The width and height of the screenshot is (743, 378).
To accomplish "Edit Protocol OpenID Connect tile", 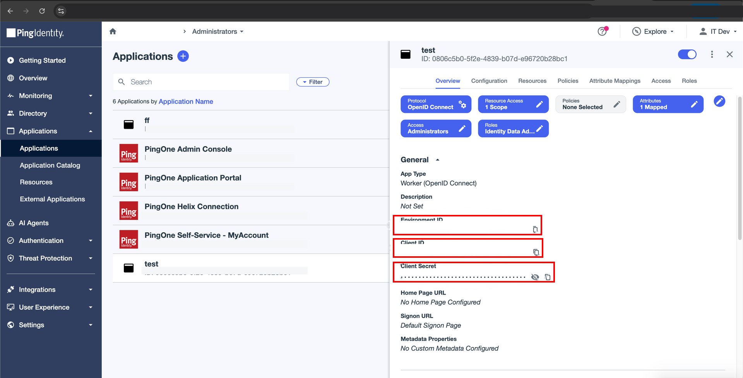I will [436, 104].
